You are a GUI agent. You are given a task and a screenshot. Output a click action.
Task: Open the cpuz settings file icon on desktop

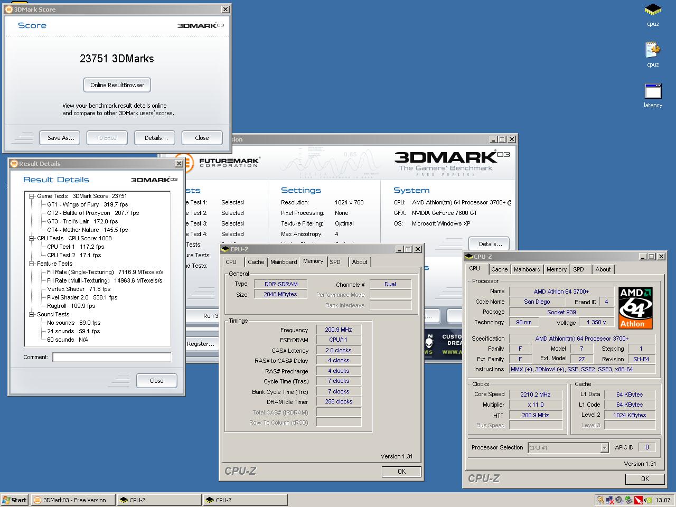(x=653, y=50)
